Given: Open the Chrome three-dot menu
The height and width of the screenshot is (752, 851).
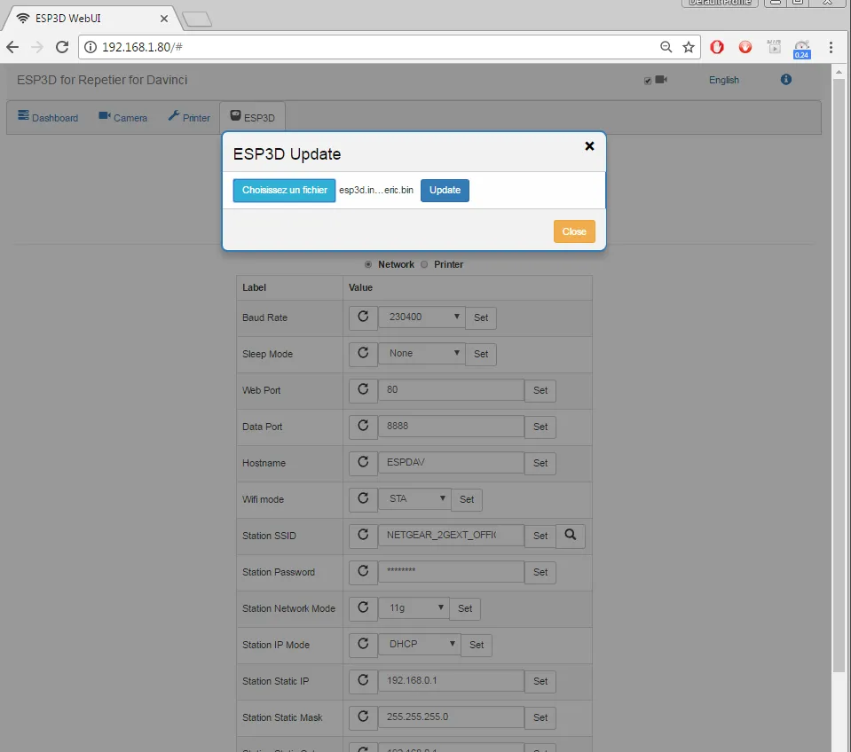Looking at the screenshot, I should point(831,47).
